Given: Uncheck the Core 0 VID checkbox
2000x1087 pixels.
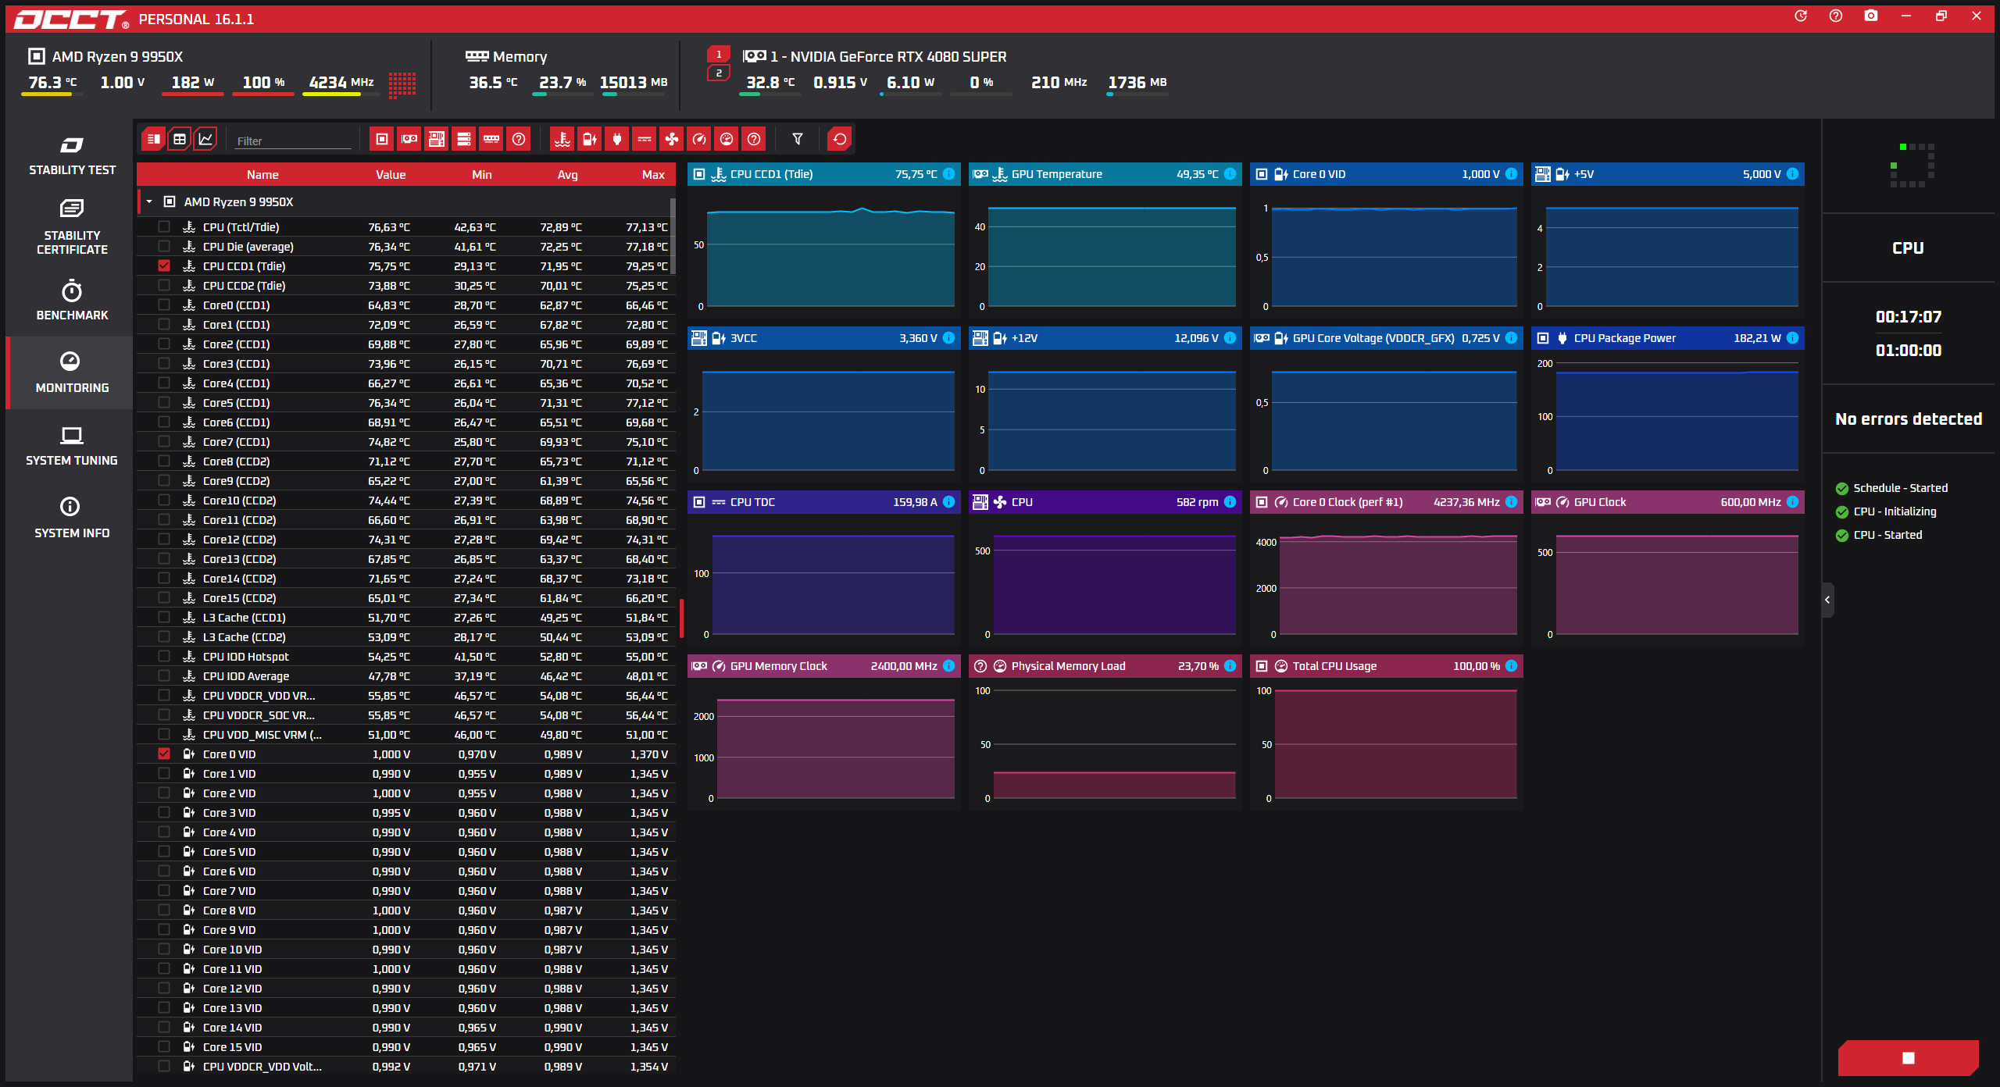Looking at the screenshot, I should (x=164, y=754).
